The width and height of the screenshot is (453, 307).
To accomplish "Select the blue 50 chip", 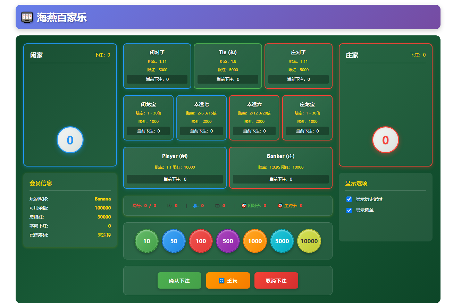I will (x=174, y=241).
